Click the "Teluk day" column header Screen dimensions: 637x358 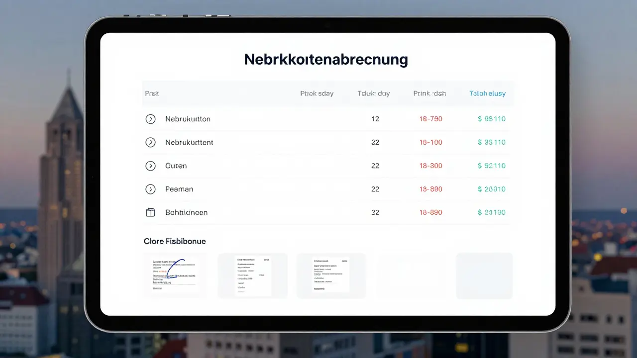374,93
